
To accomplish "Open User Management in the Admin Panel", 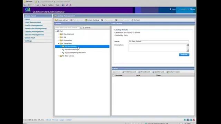I will click(x=33, y=22).
